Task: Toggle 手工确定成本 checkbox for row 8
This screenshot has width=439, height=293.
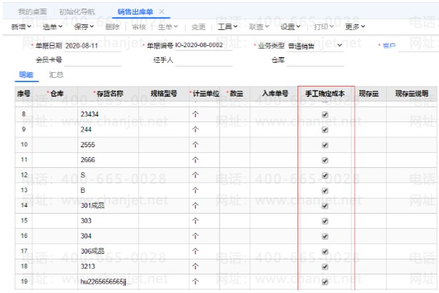Action: (x=325, y=114)
